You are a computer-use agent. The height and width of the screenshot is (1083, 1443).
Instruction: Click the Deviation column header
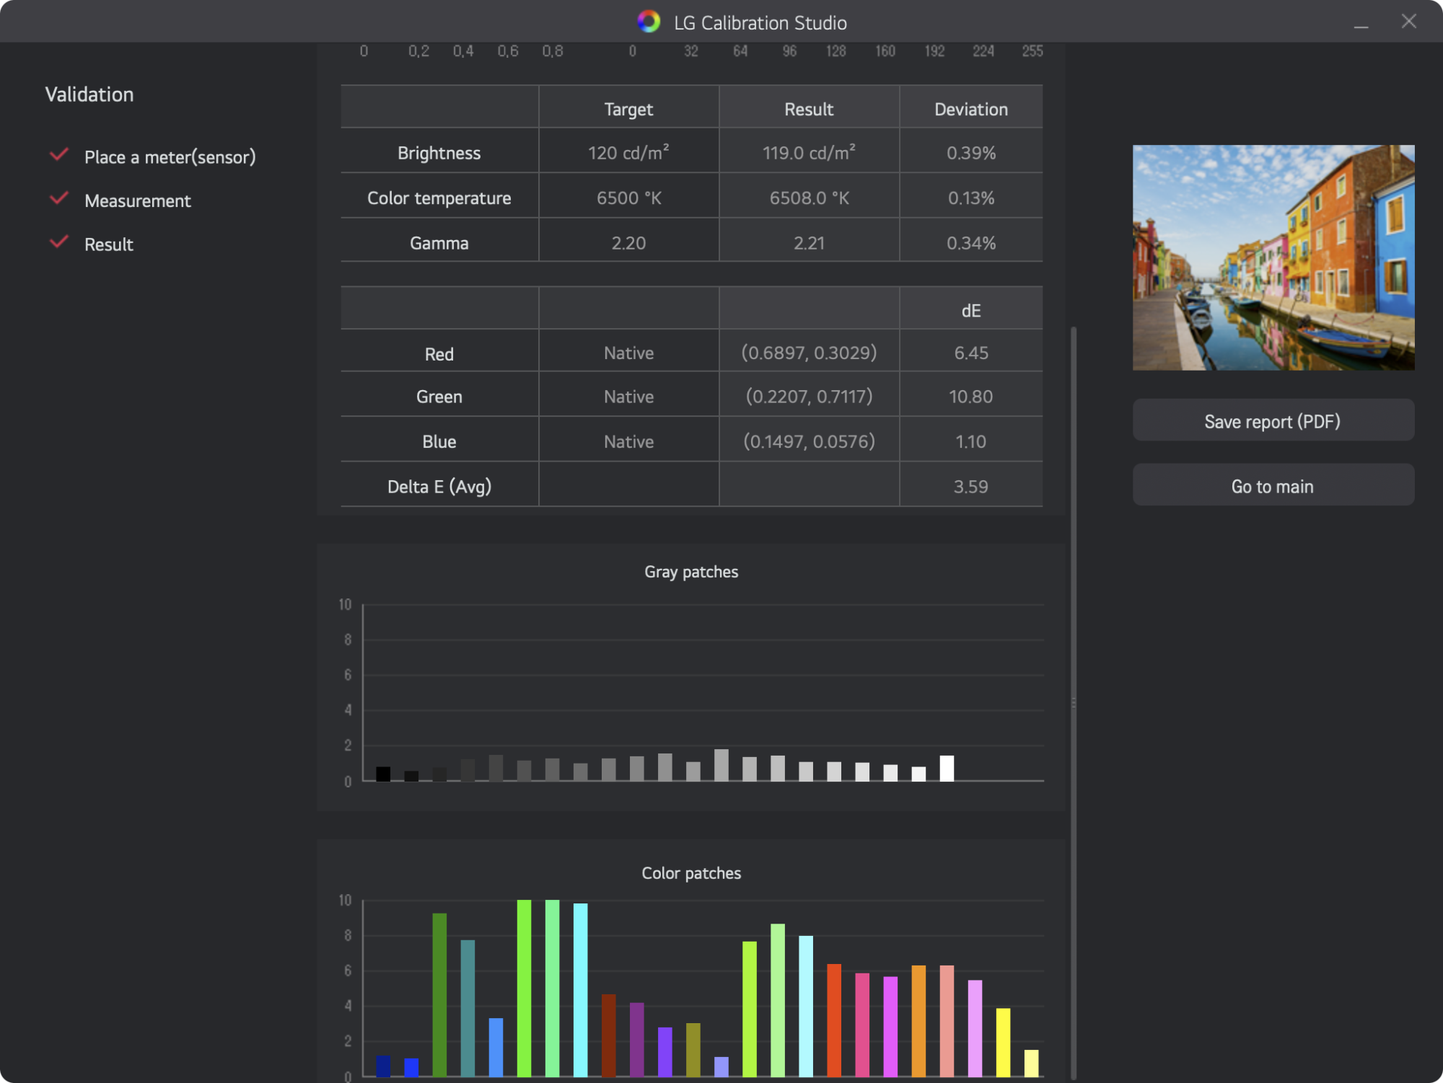coord(970,110)
